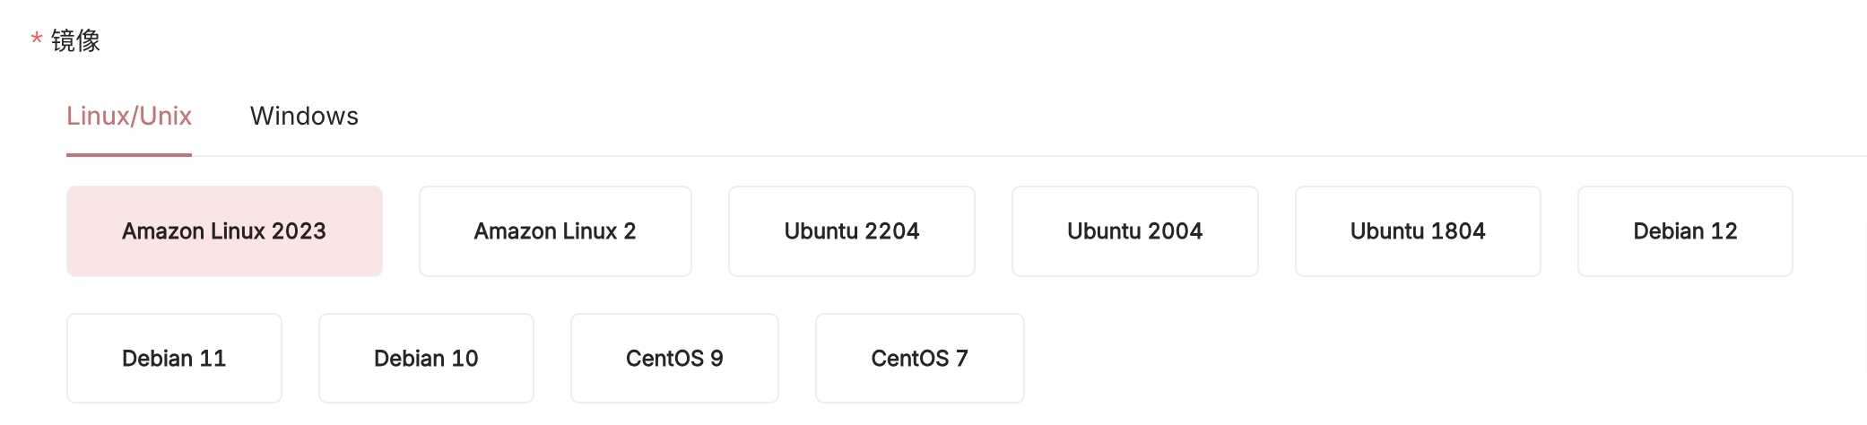Select Ubuntu 1804 as the image
Screen dimensions: 1867x425
point(1418,231)
